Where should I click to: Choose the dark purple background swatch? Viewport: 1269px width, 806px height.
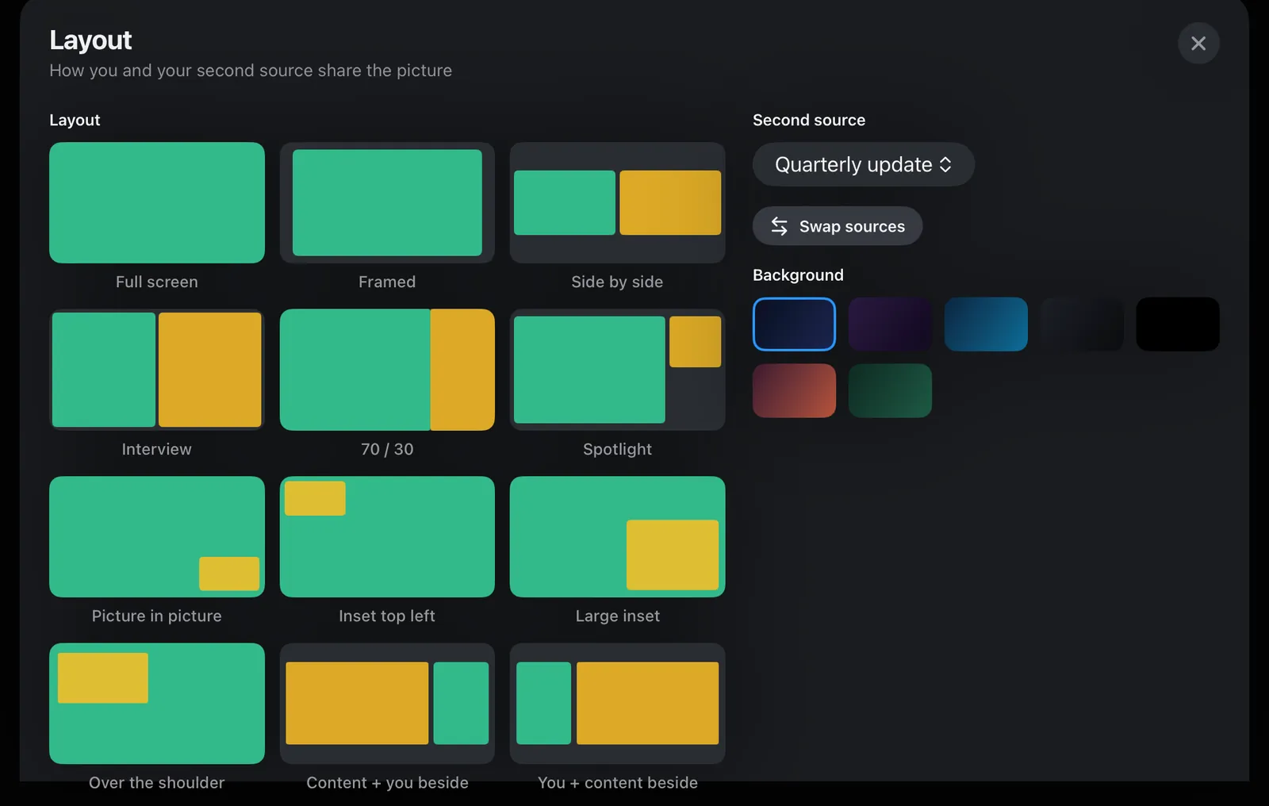[x=890, y=324]
